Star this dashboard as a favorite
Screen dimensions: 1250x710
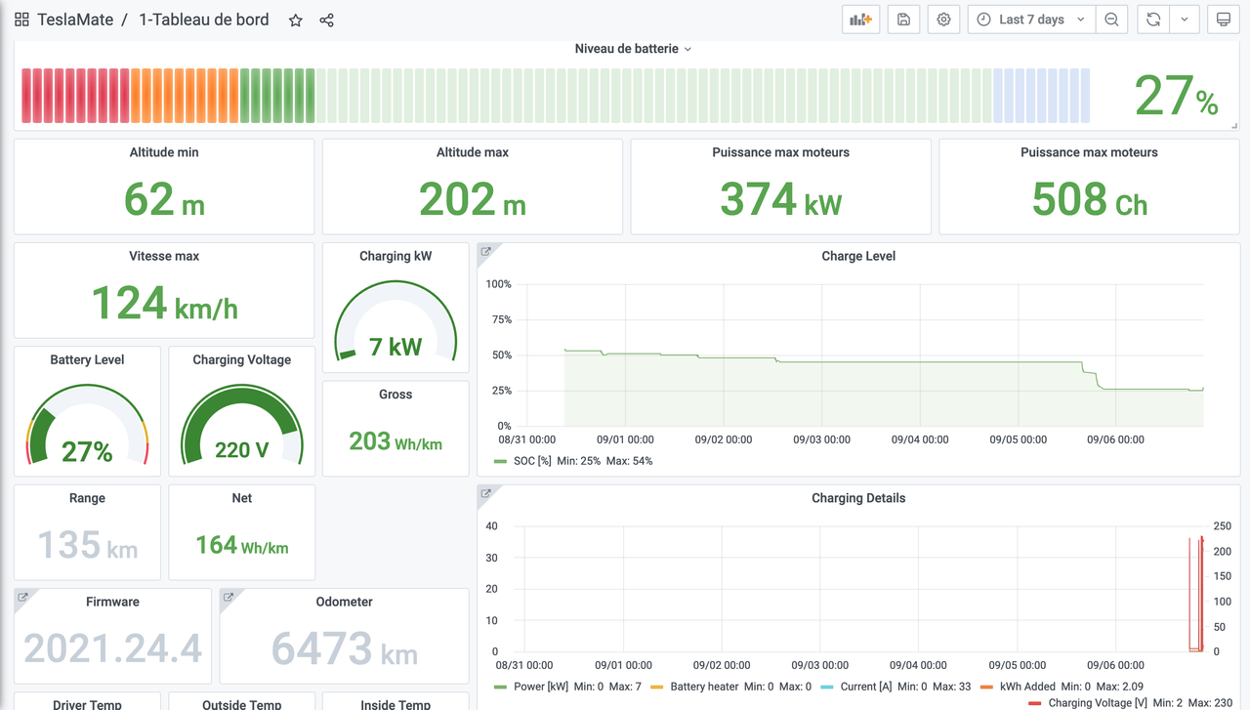click(x=295, y=19)
